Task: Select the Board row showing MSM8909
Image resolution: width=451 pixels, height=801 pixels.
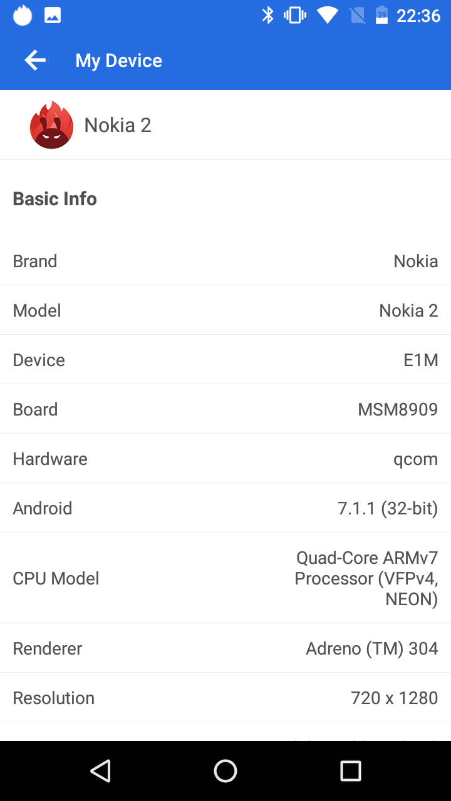Action: (x=225, y=409)
